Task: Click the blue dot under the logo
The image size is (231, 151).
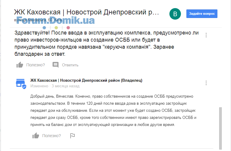Action: click(44, 28)
